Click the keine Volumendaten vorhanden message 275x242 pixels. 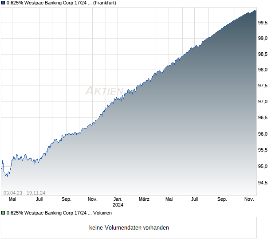pos(129,228)
